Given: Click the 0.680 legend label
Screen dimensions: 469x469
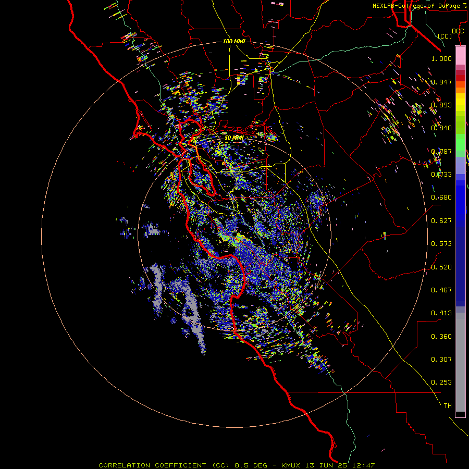Looking at the screenshot, I should [441, 198].
